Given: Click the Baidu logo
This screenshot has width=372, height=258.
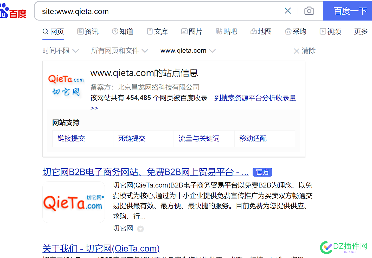Looking at the screenshot, I should (x=13, y=11).
